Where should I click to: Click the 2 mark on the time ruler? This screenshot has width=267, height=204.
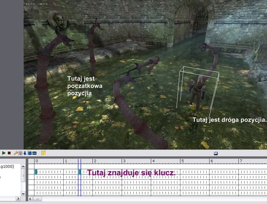pos(95,161)
